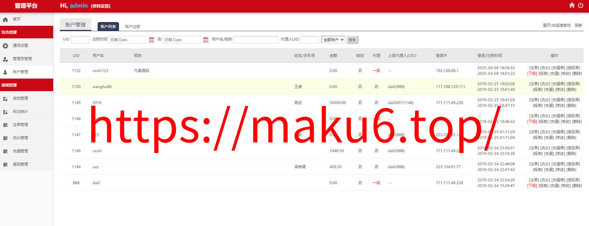Click username ceshi123 cell
The image size is (589, 226).
coord(101,71)
